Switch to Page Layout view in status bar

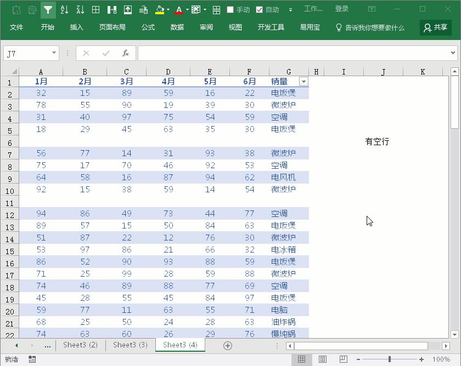click(x=323, y=359)
